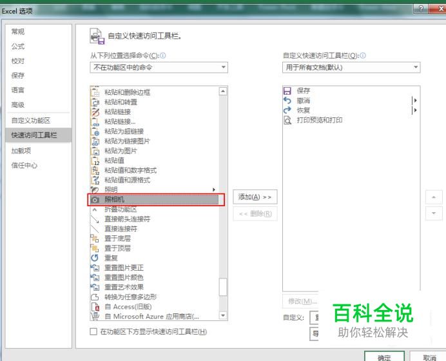
Task: Choose the 粘贴链接... icon with ellipsis
Action: click(95, 121)
